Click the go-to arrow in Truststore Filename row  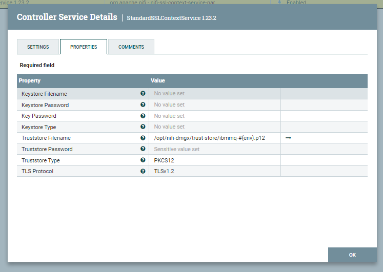pyautogui.click(x=288, y=138)
